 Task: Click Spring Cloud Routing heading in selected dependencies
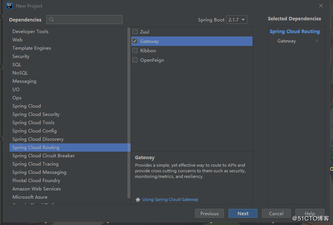[x=295, y=32]
